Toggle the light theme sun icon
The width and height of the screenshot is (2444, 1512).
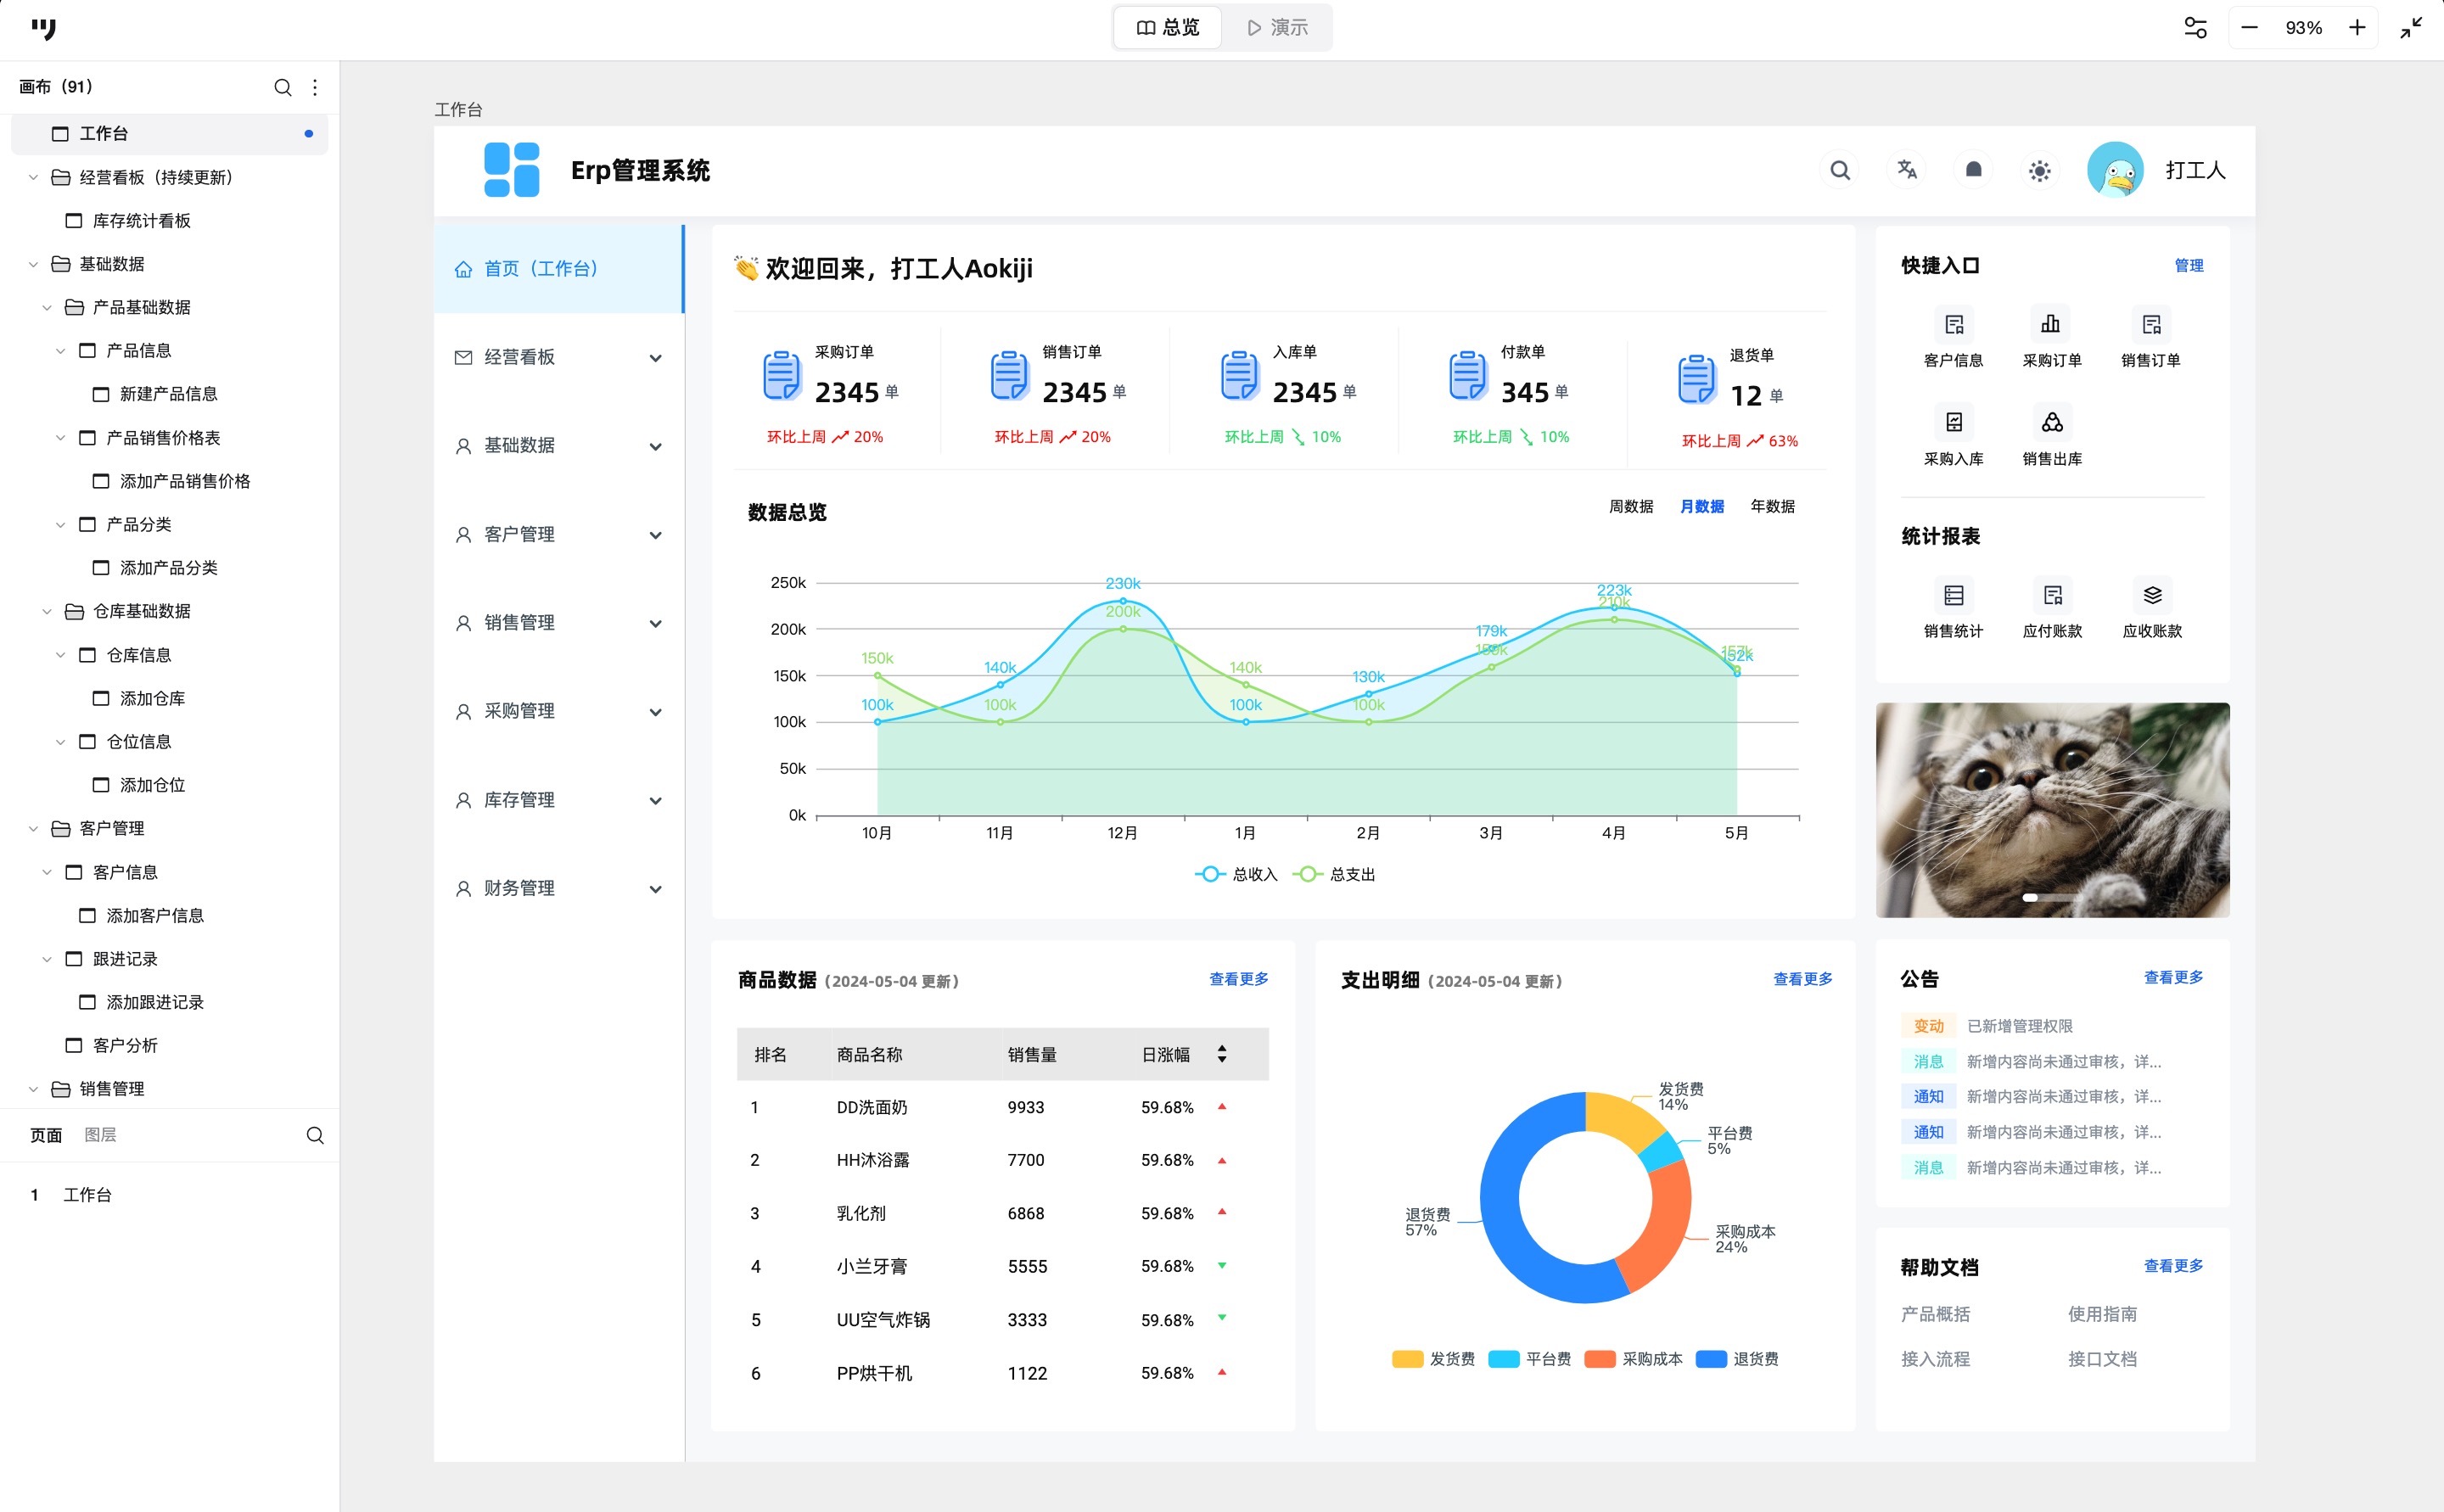click(x=2039, y=171)
